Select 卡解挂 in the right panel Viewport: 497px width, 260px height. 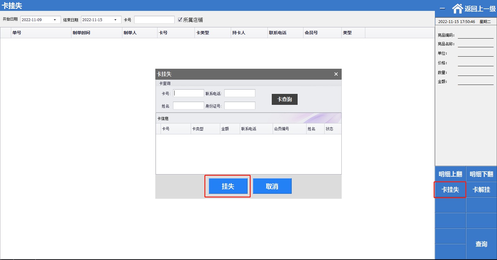pos(481,189)
